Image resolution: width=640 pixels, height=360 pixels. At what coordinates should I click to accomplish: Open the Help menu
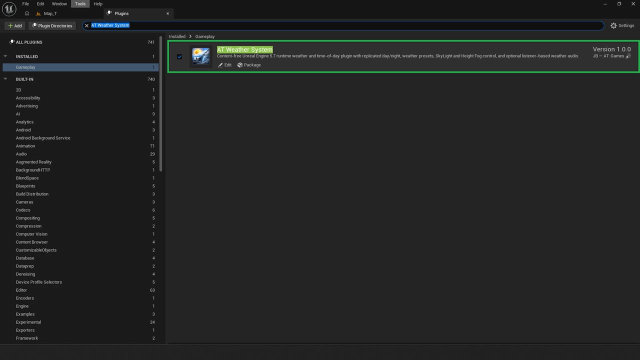tap(98, 4)
